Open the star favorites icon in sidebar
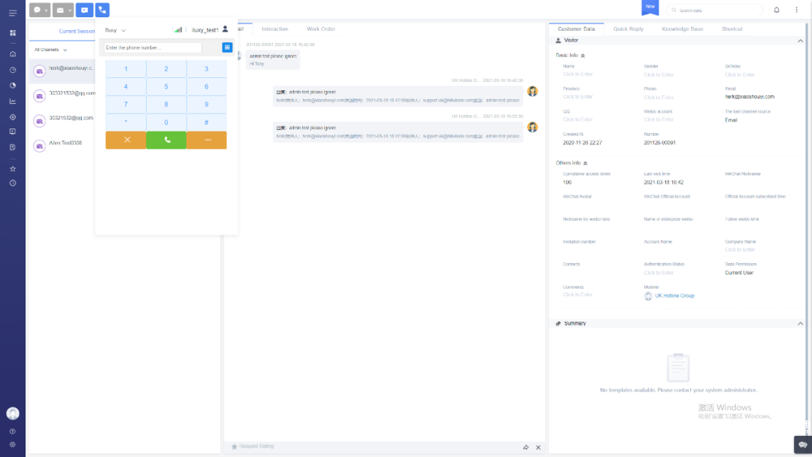This screenshot has width=812, height=457. pyautogui.click(x=13, y=168)
